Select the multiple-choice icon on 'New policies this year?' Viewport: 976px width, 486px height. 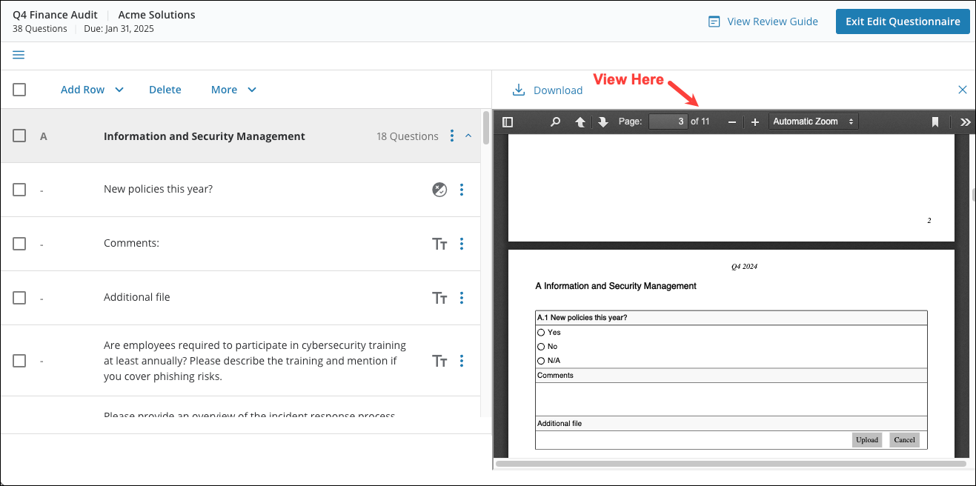click(x=439, y=189)
